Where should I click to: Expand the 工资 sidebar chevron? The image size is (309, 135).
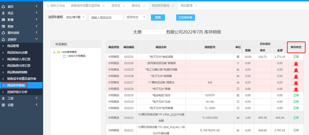37,98
